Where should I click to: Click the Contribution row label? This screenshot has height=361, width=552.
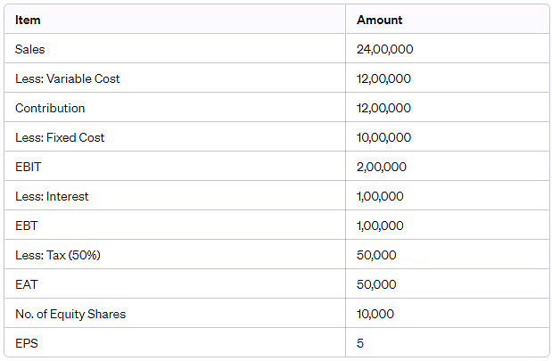pos(50,108)
